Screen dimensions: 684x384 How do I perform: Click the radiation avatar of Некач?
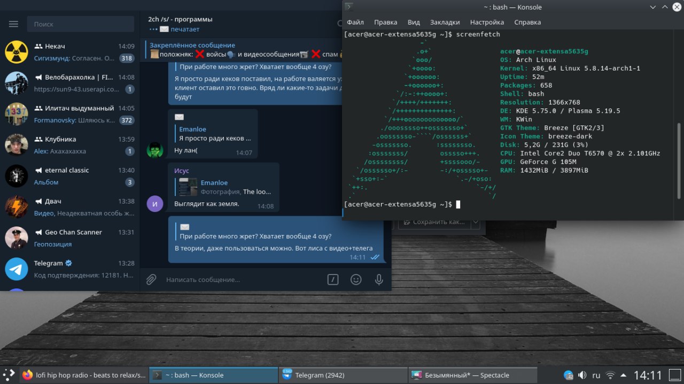(x=16, y=52)
